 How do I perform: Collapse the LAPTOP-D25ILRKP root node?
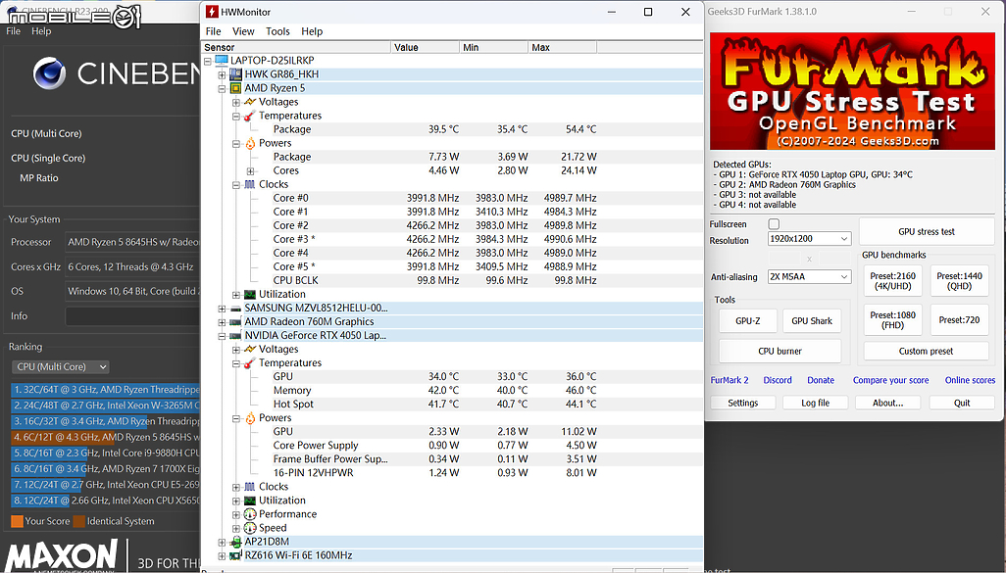click(207, 61)
